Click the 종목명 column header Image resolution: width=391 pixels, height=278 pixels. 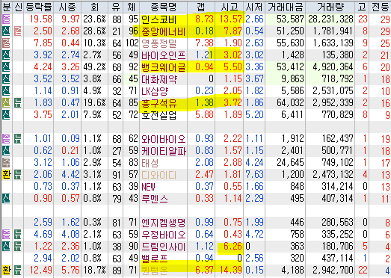[x=163, y=7]
